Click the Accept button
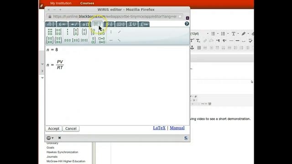Image resolution: width=292 pixels, height=164 pixels. (54, 128)
